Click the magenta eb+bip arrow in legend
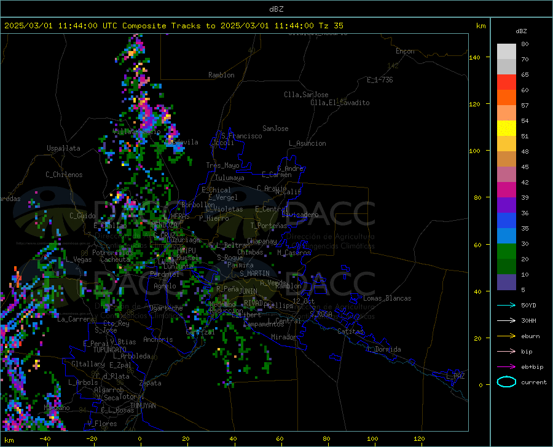553x447 pixels. [506, 366]
